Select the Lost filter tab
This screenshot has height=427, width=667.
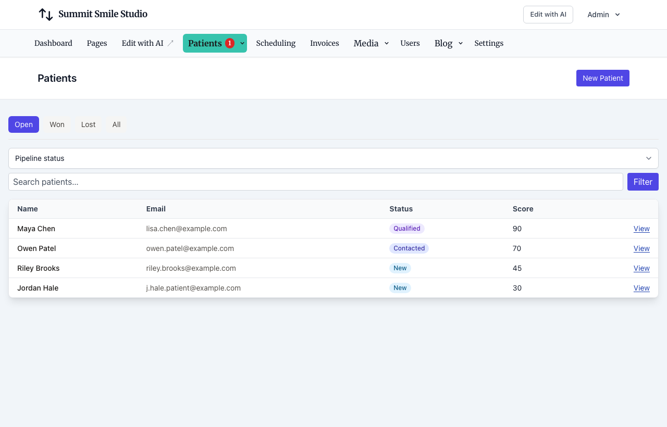click(x=89, y=124)
